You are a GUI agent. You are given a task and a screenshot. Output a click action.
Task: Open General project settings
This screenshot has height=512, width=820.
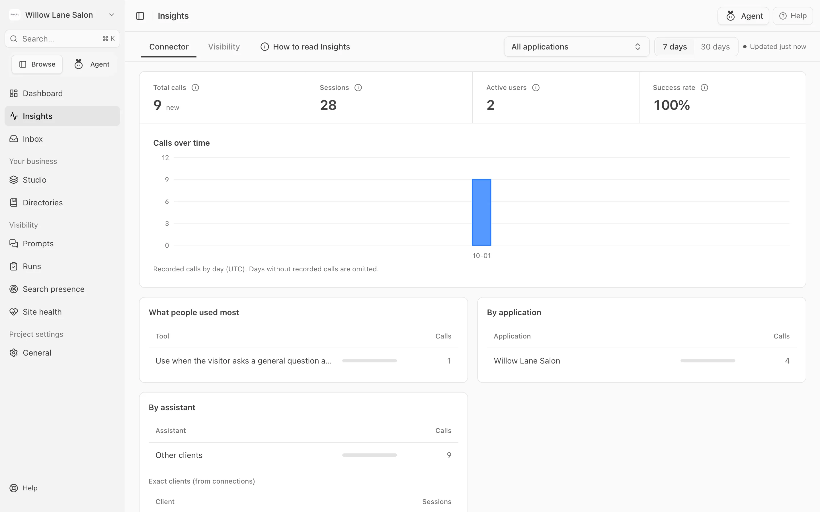(x=62, y=352)
